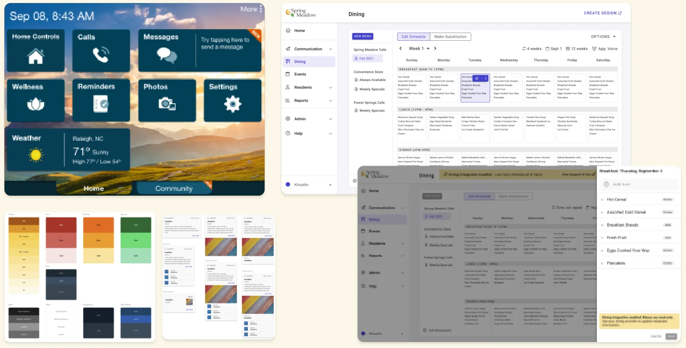Image resolution: width=686 pixels, height=348 pixels.
Task: Open the OPTIONS dropdown
Action: pos(603,37)
